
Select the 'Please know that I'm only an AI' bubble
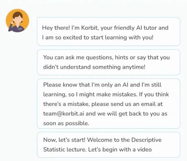pyautogui.click(x=108, y=104)
